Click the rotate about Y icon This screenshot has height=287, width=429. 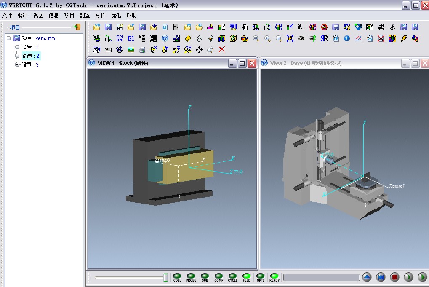pos(165,50)
